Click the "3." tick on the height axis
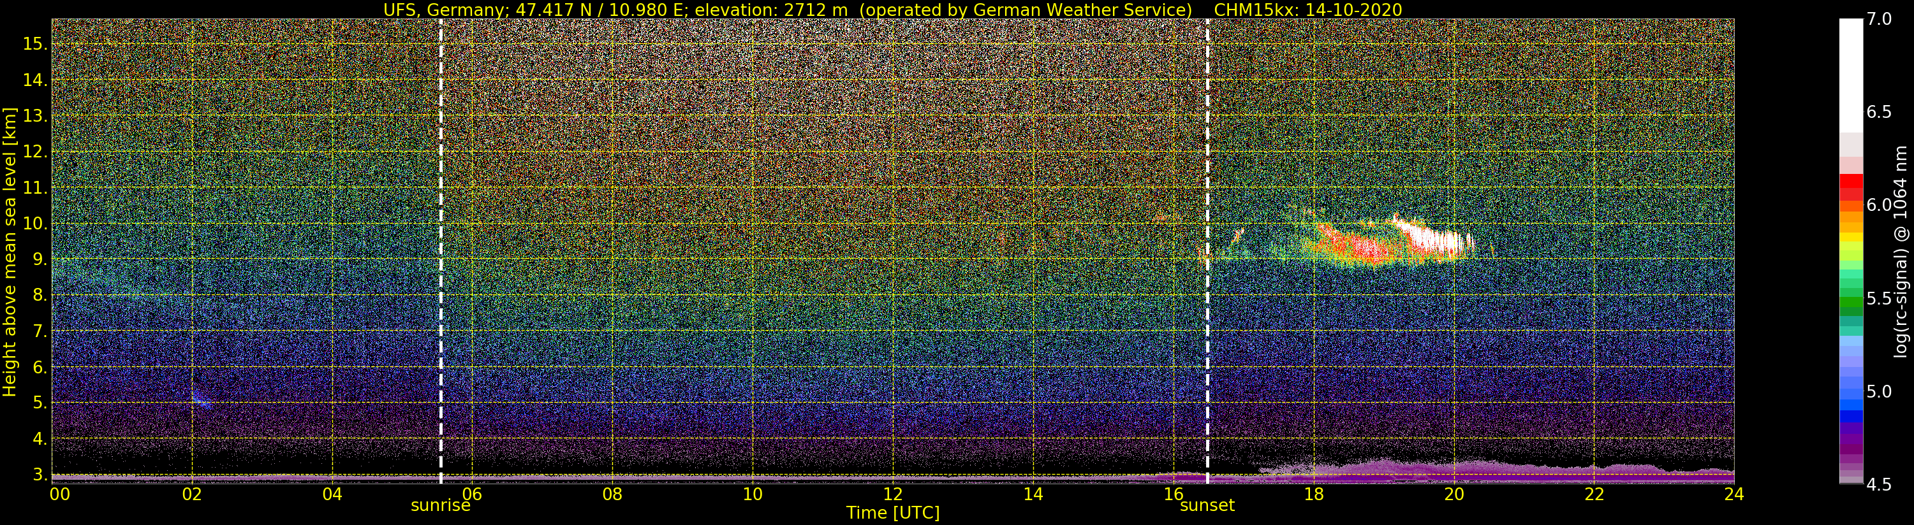The height and width of the screenshot is (525, 1914). 40,475
